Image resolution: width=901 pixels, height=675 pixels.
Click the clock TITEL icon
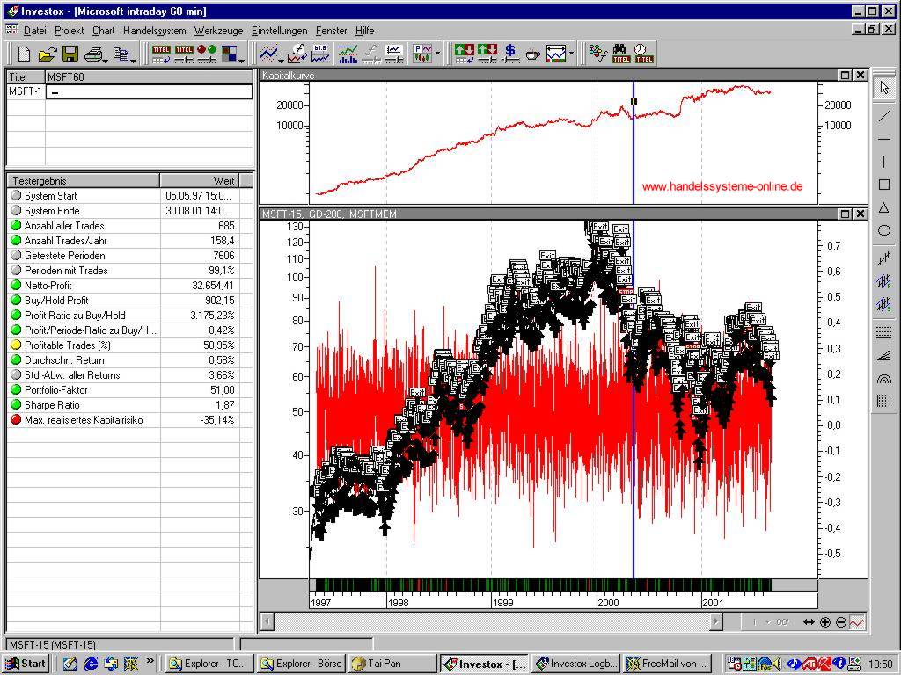pos(643,54)
